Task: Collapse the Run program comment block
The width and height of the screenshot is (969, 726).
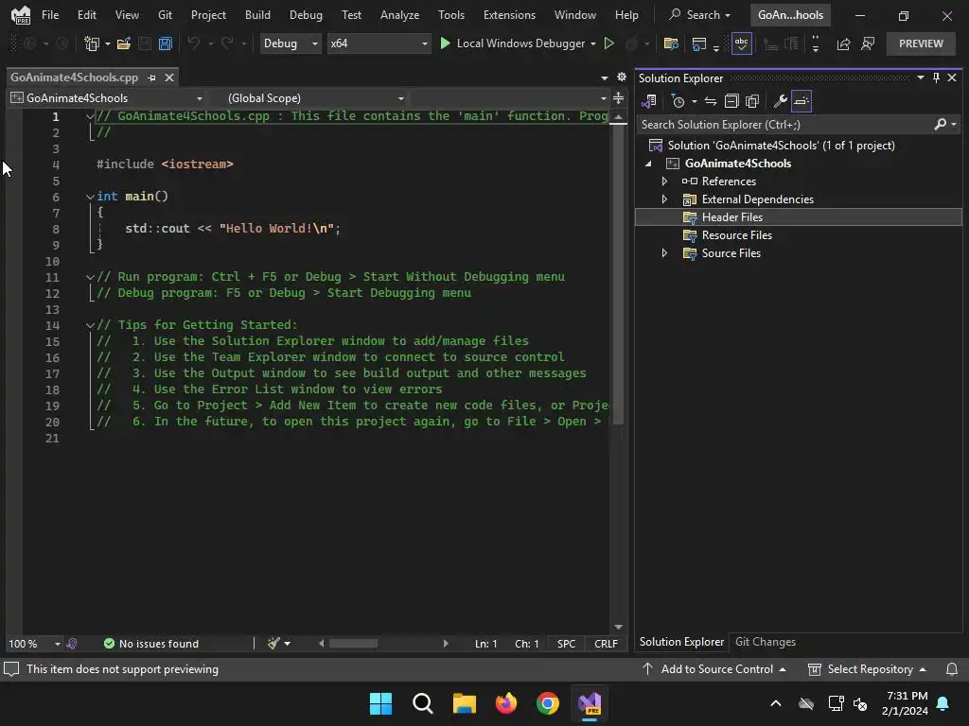Action: pyautogui.click(x=90, y=277)
